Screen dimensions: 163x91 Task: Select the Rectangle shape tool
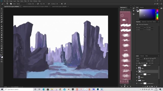tap(2, 46)
